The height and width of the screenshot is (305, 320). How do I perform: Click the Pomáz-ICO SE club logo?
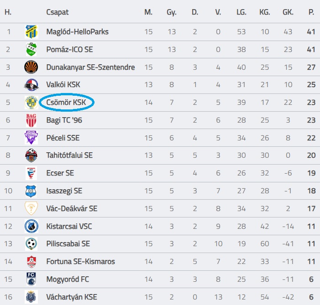click(31, 50)
